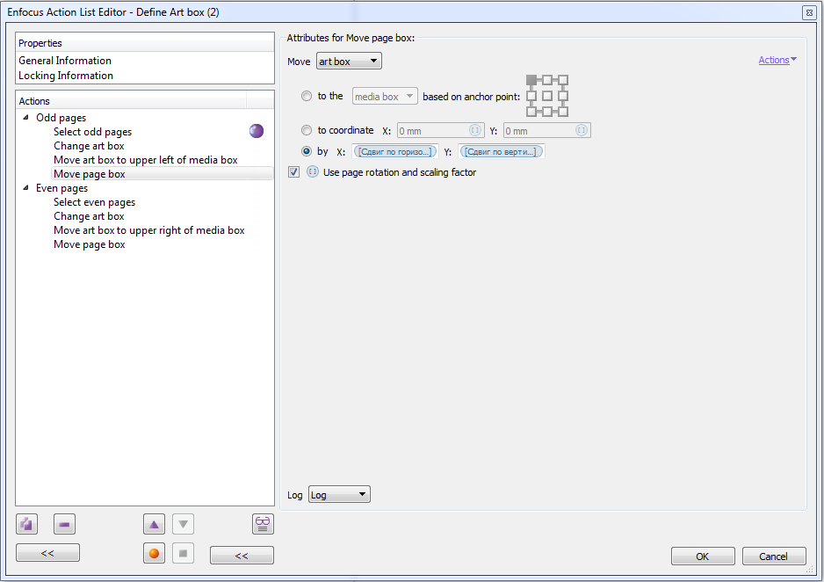Click the Y shift variable 'Сдвиг по верти...'
The width and height of the screenshot is (824, 582).
click(x=501, y=151)
